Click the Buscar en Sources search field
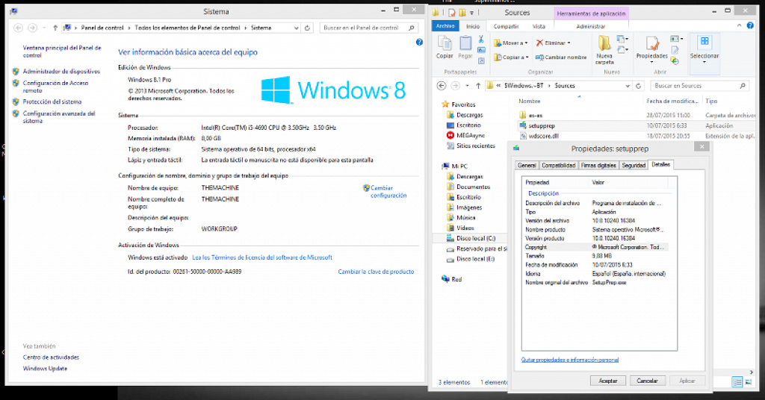The width and height of the screenshot is (765, 400). (x=699, y=86)
